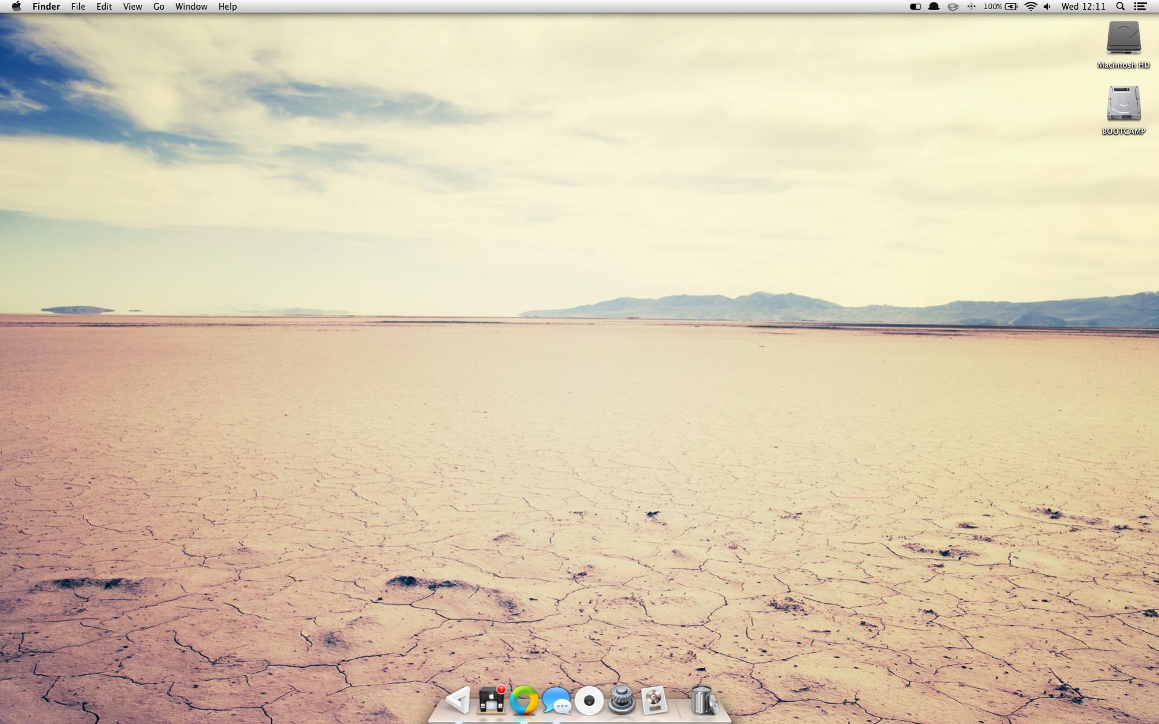Open the Go menu
The width and height of the screenshot is (1159, 724).
coord(159,7)
